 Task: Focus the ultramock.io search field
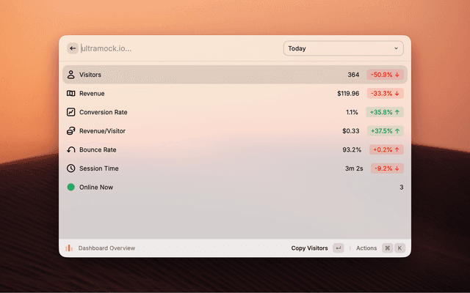tap(176, 48)
